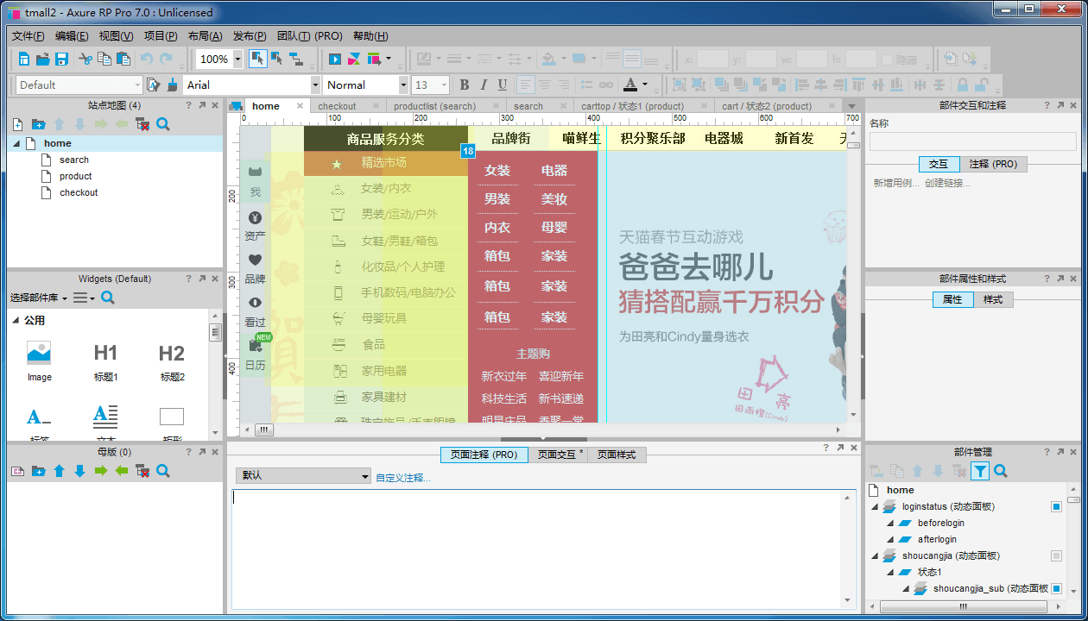The width and height of the screenshot is (1088, 621).
Task: Open the font size 13 dropdown
Action: (x=445, y=85)
